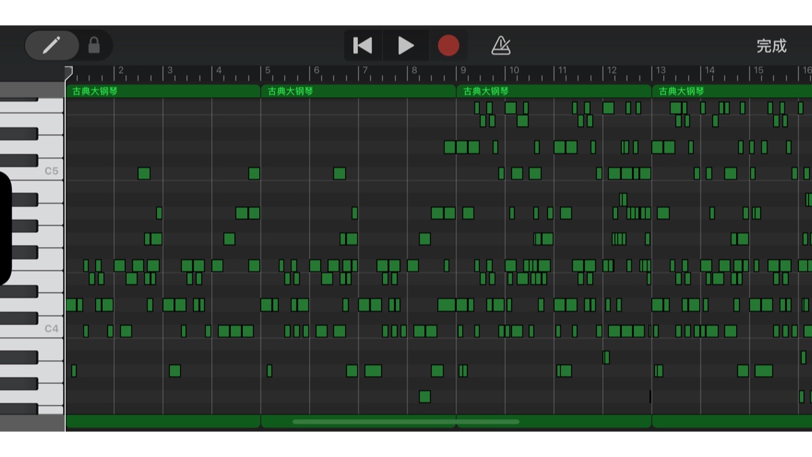Start recording with the red Record button
Screen dimensions: 812x457
[x=448, y=45]
